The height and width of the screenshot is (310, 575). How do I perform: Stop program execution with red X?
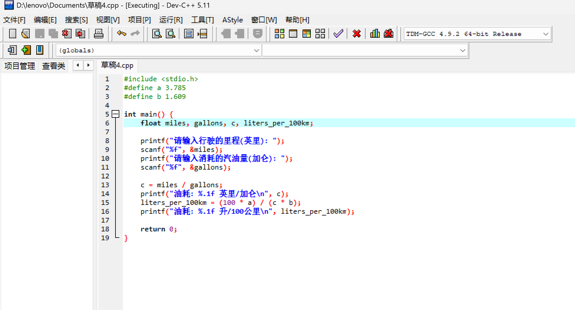[356, 34]
